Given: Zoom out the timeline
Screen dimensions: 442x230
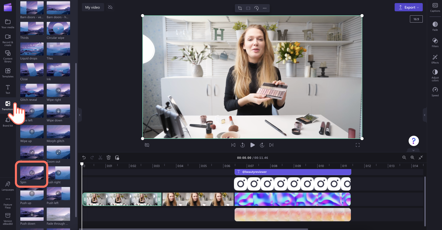Looking at the screenshot, I should tap(404, 158).
